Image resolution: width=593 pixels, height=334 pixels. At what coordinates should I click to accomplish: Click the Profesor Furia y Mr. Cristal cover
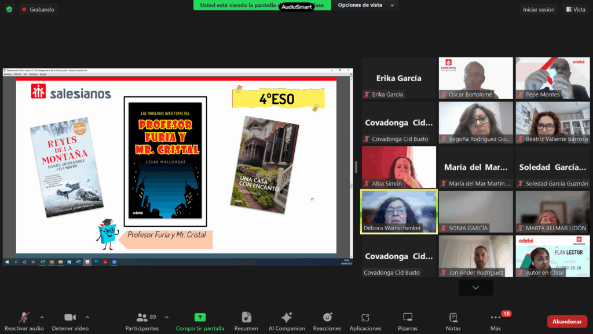tap(165, 161)
